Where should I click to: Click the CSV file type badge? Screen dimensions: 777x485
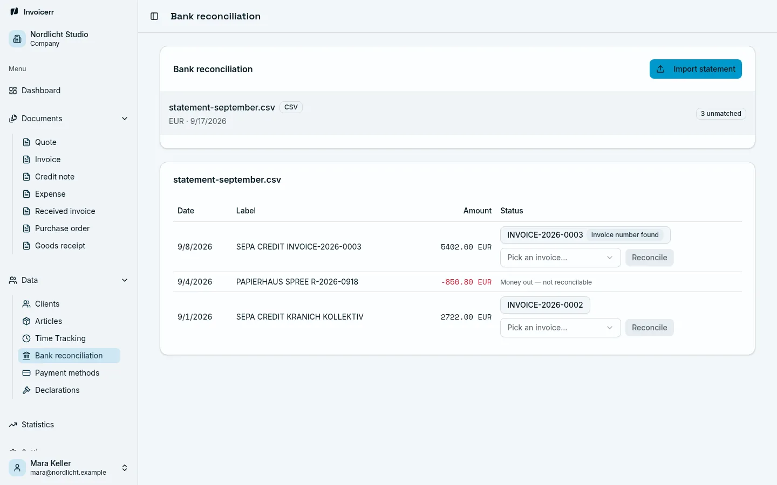pos(291,107)
